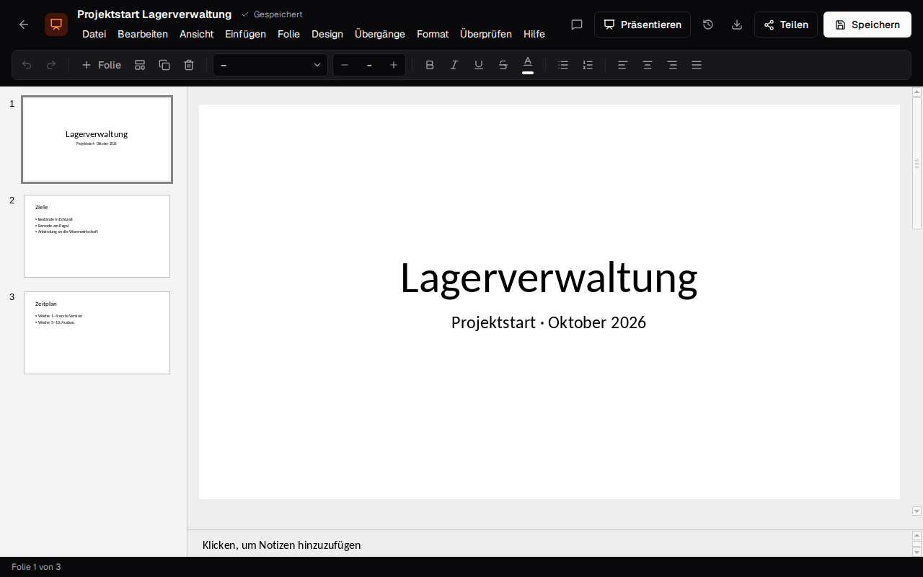Justify the text
Viewport: 923px width, 577px height.
[697, 65]
